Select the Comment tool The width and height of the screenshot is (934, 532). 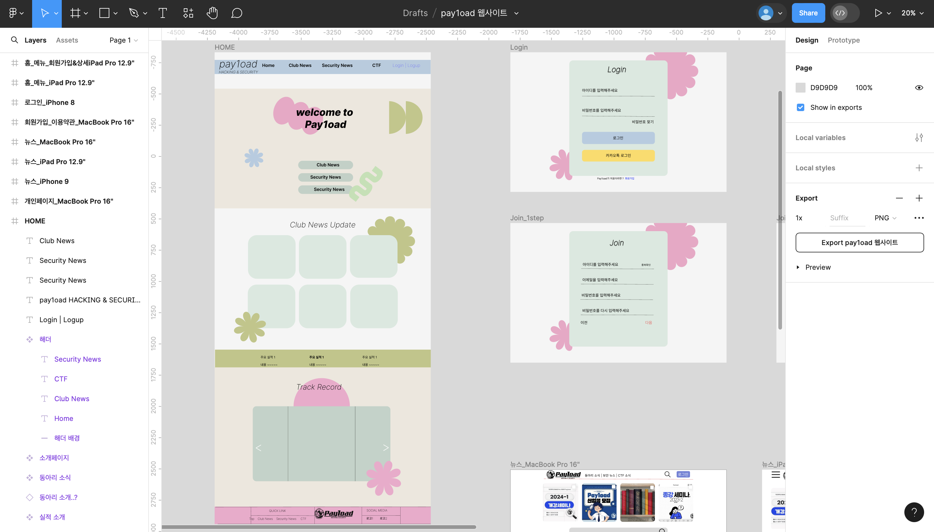pyautogui.click(x=237, y=13)
